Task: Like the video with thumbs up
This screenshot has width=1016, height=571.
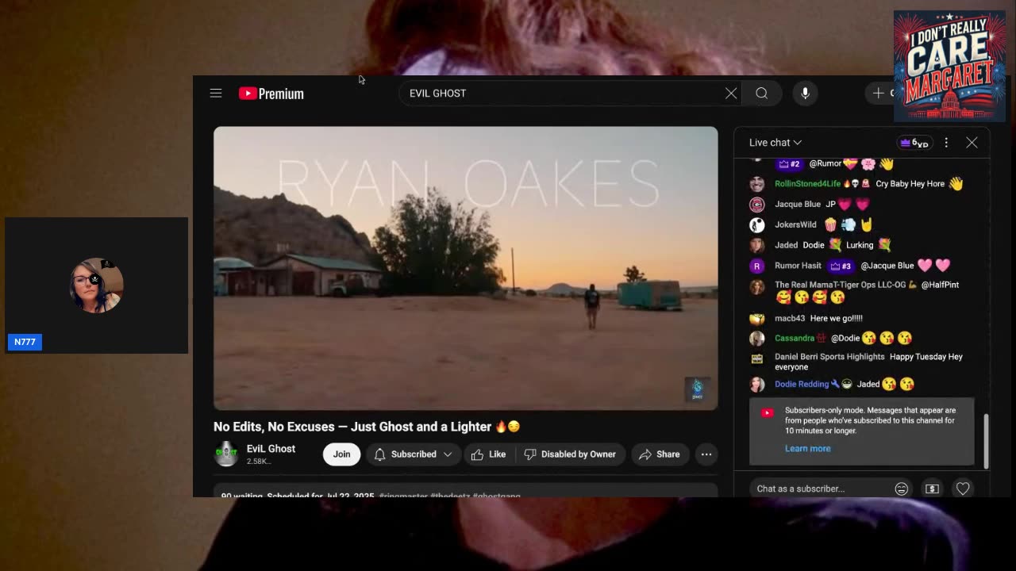Action: [x=487, y=454]
